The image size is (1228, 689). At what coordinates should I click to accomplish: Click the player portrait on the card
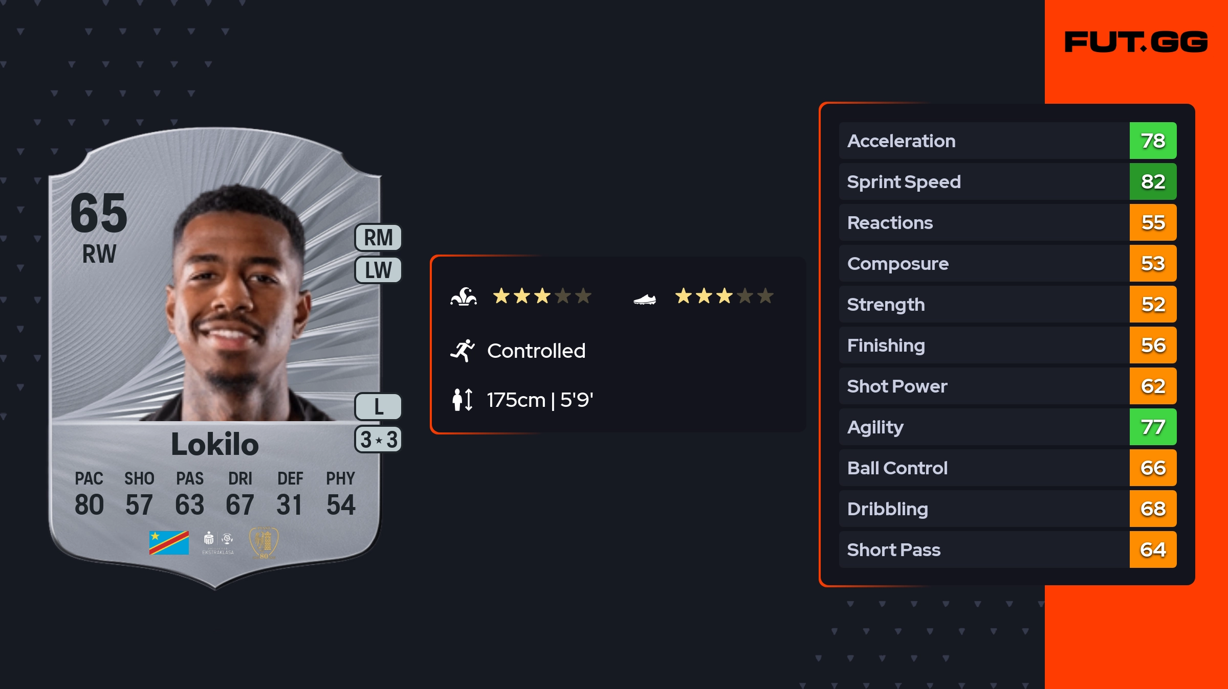[x=235, y=307]
